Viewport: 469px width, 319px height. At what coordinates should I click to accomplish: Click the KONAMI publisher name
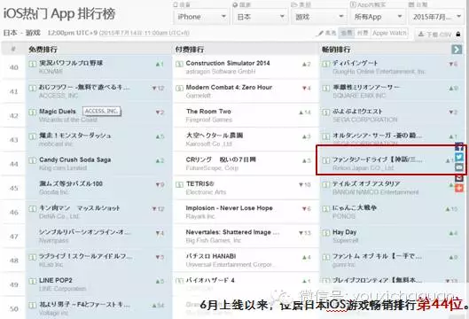(51, 72)
